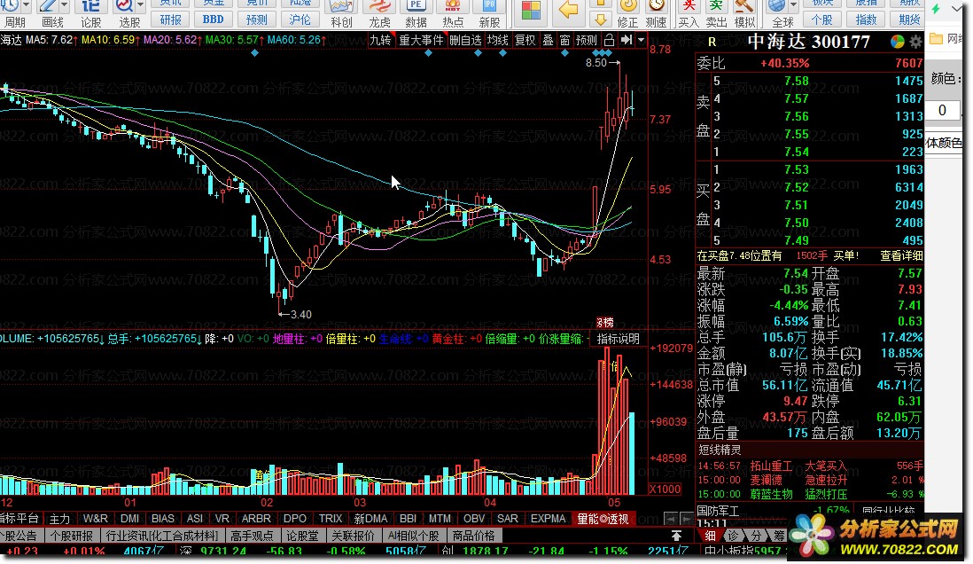Expand the 周期 dropdown arrow

(26, 5)
